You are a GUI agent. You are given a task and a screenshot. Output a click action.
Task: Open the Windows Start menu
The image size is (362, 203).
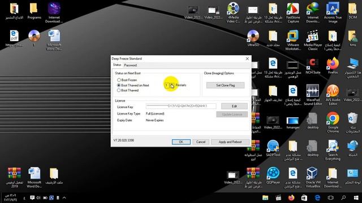356,198
